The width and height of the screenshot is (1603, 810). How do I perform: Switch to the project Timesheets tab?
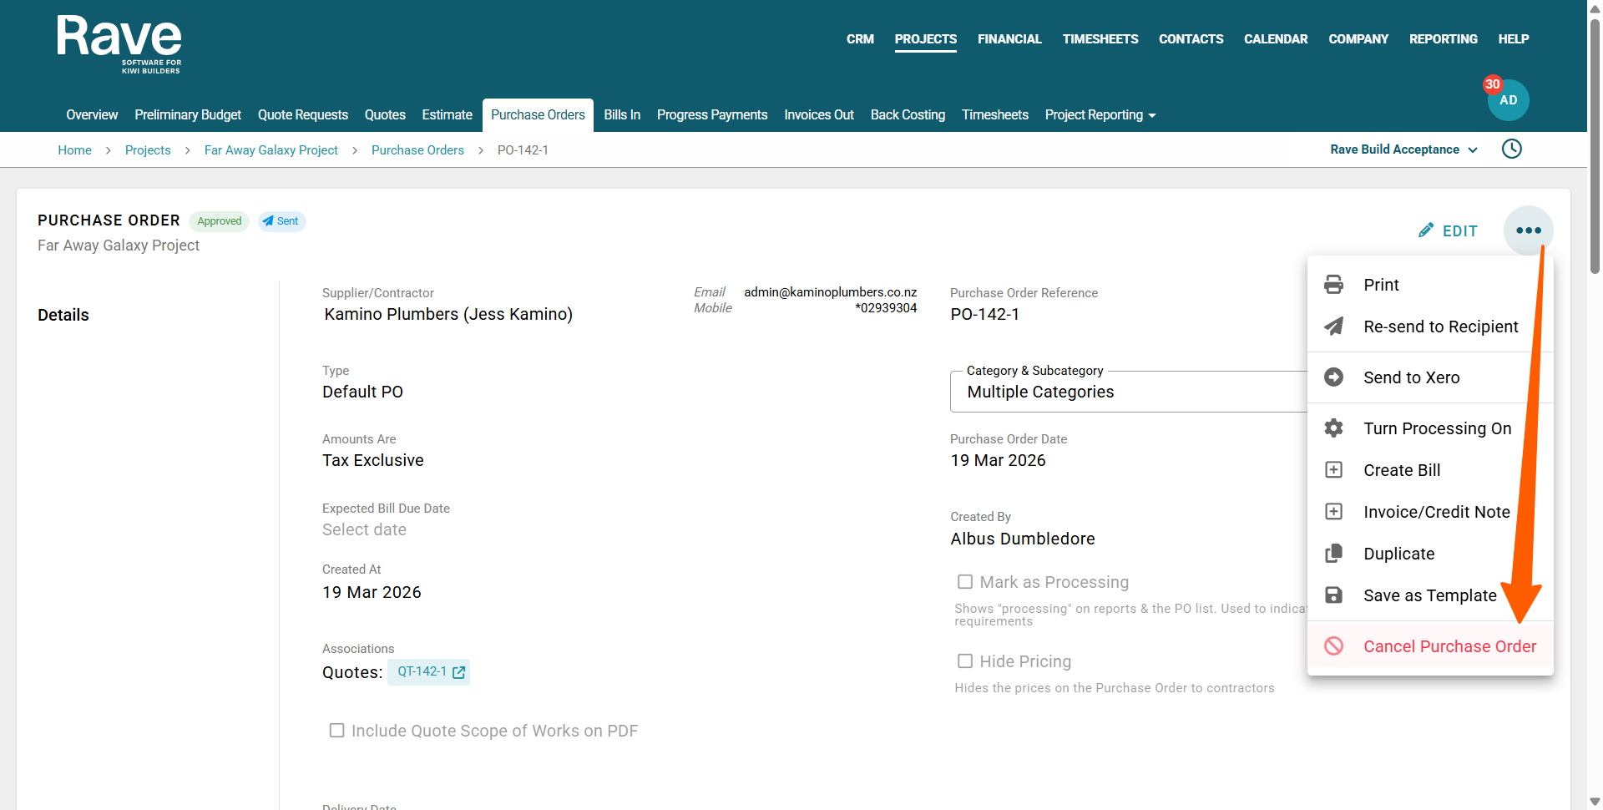pyautogui.click(x=995, y=115)
